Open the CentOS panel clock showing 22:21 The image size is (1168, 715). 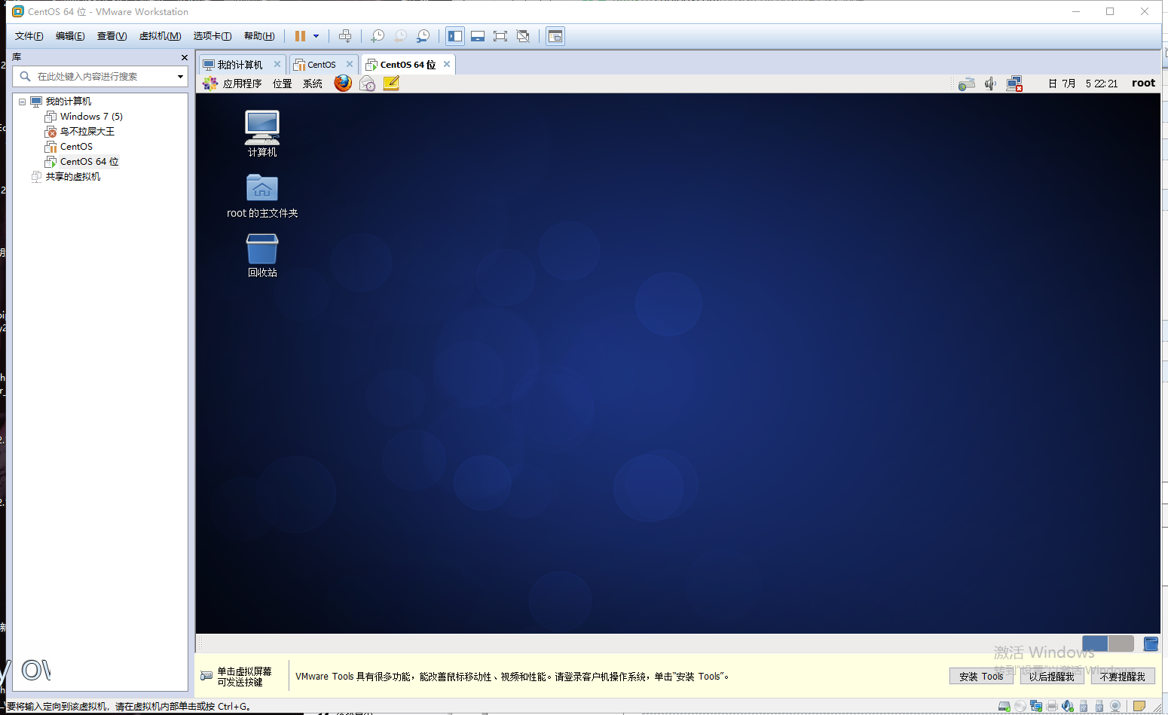tap(1084, 84)
